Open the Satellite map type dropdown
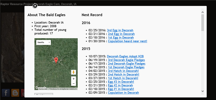216x100 pixels. point(43,42)
